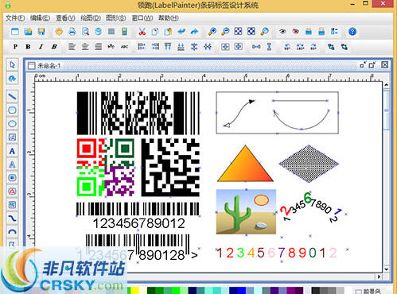Toggle the red crossed-eye hide icon
397x294 pixels.
296,32
